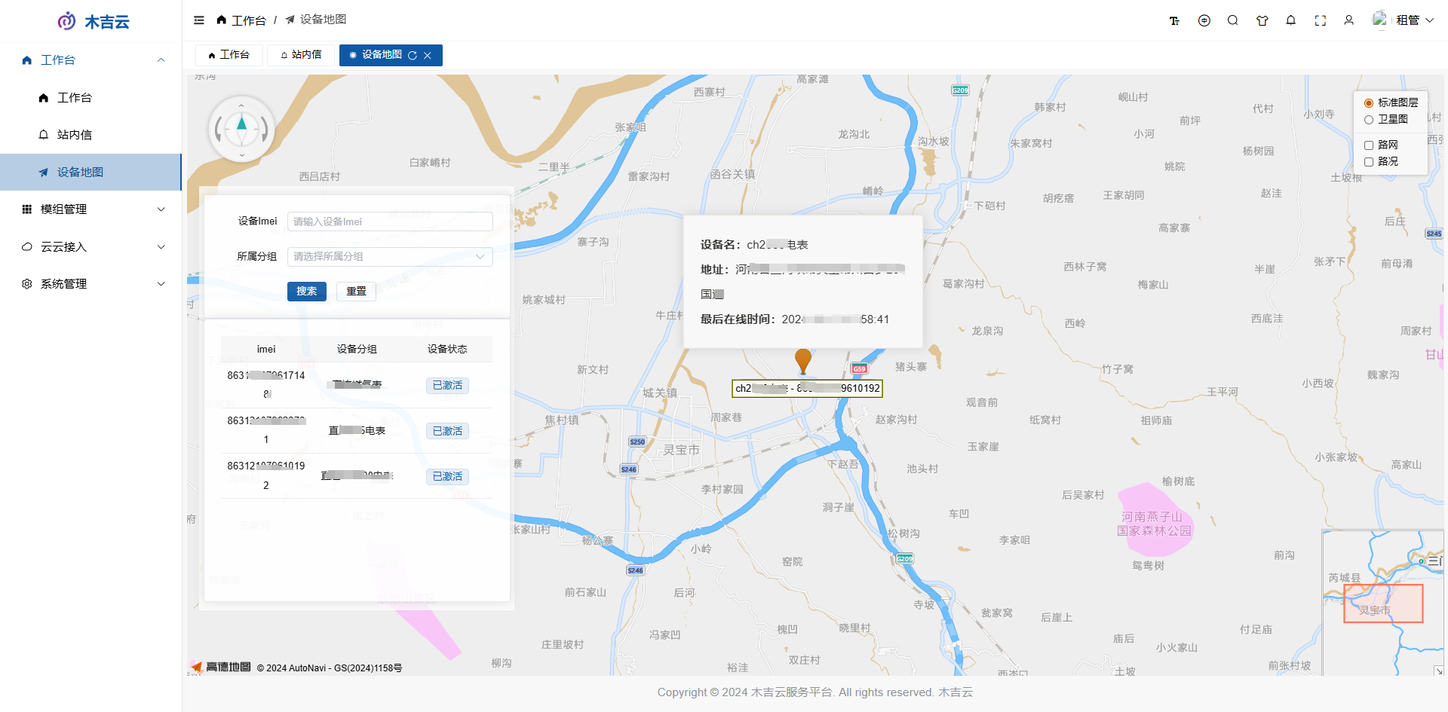This screenshot has height=712, width=1448.
Task: Select the 卫星图 layer radio button
Action: tap(1369, 120)
